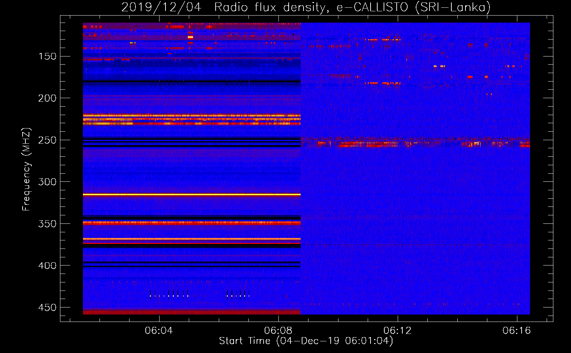Click the 'Start Time (04-Dec-19 06:01:04)' label
This screenshot has width=571, height=353.
tap(306, 341)
